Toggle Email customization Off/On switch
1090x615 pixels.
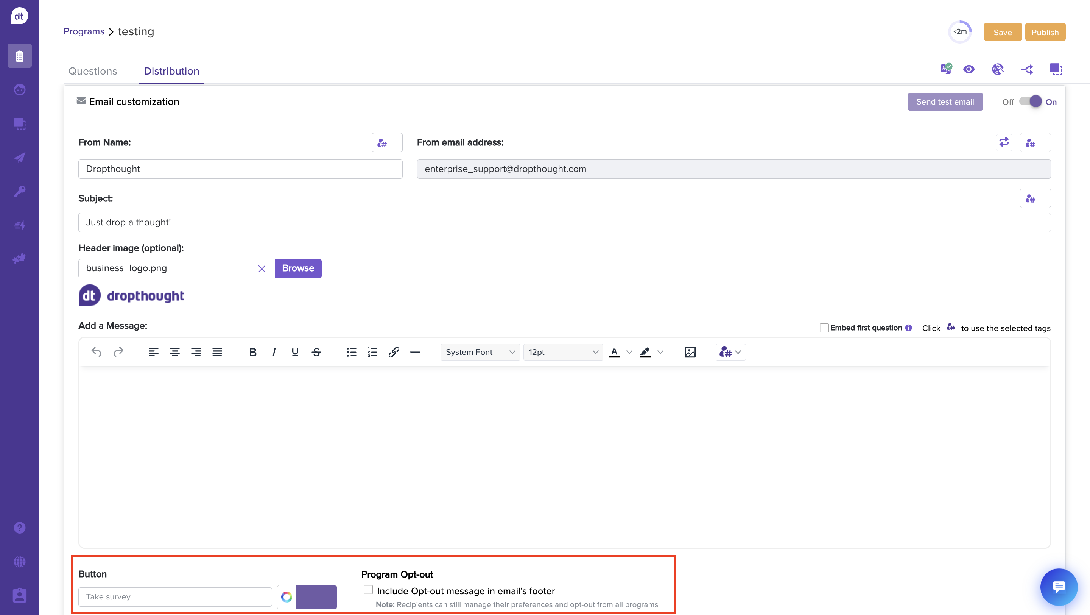pos(1030,101)
